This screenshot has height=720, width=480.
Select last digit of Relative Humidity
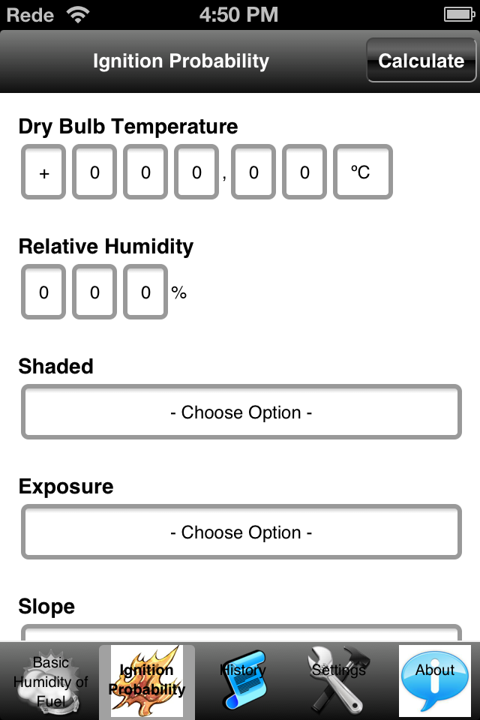[145, 292]
